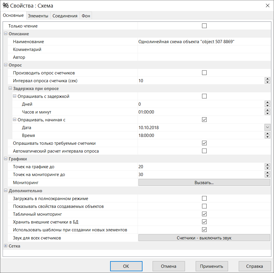This screenshot has width=274, height=273.
Task: Open the 'Соединения' tab
Action: [x=65, y=16]
